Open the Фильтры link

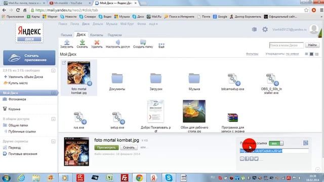(x=252, y=54)
